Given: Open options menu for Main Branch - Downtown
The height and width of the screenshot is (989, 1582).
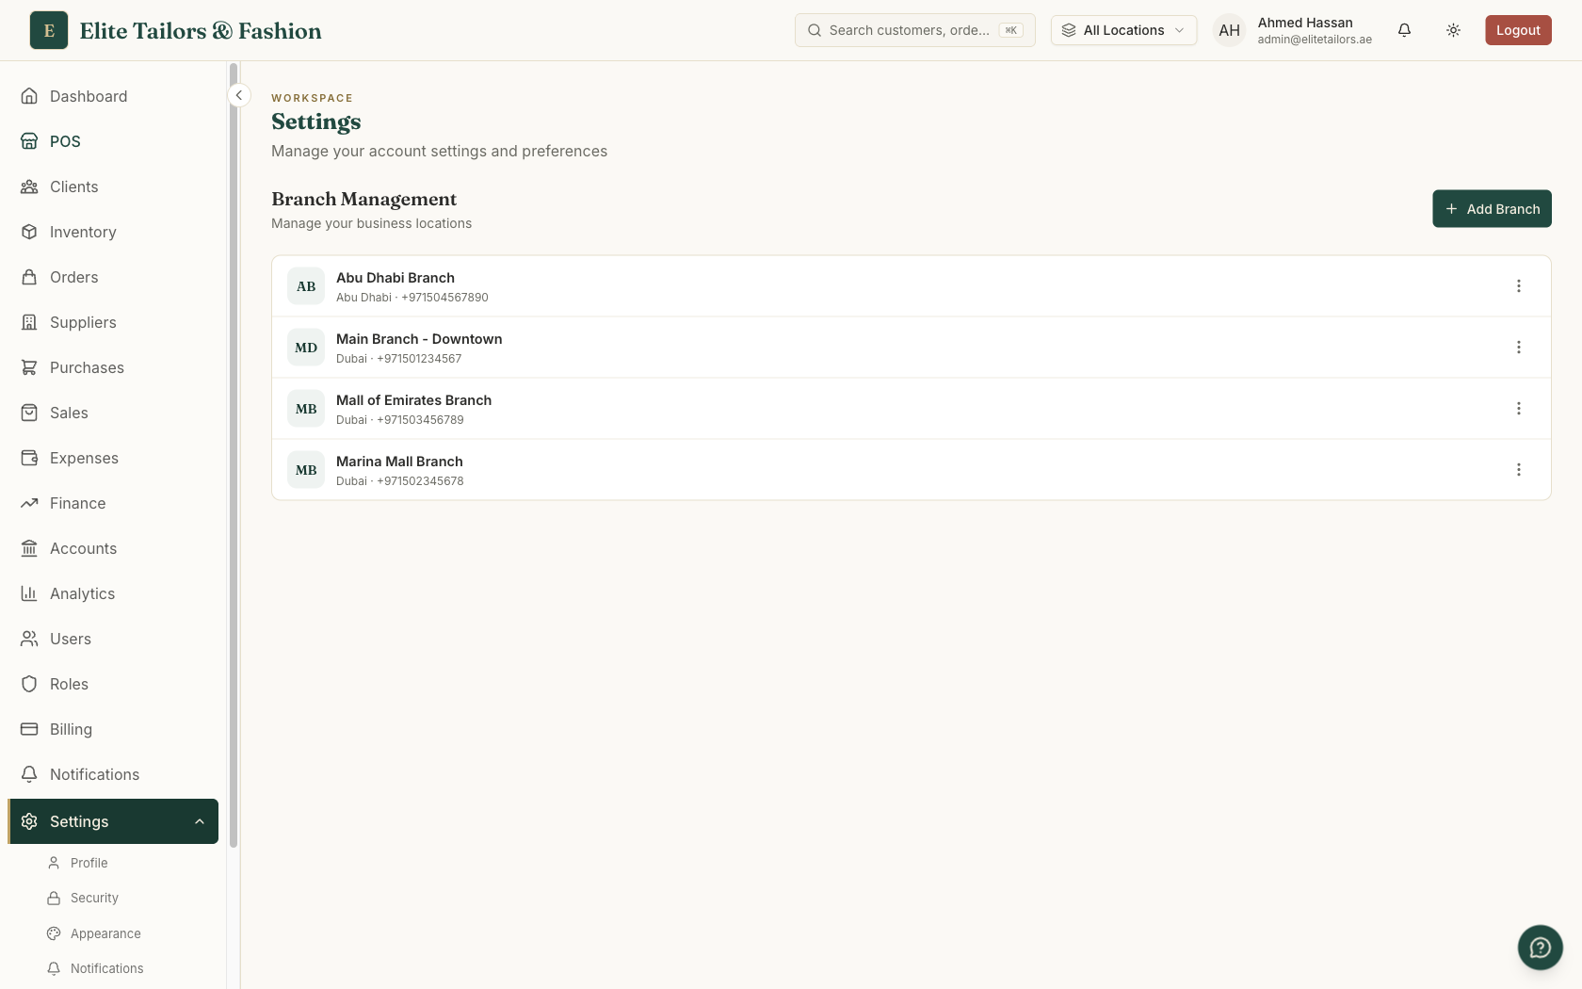Looking at the screenshot, I should click(x=1518, y=348).
